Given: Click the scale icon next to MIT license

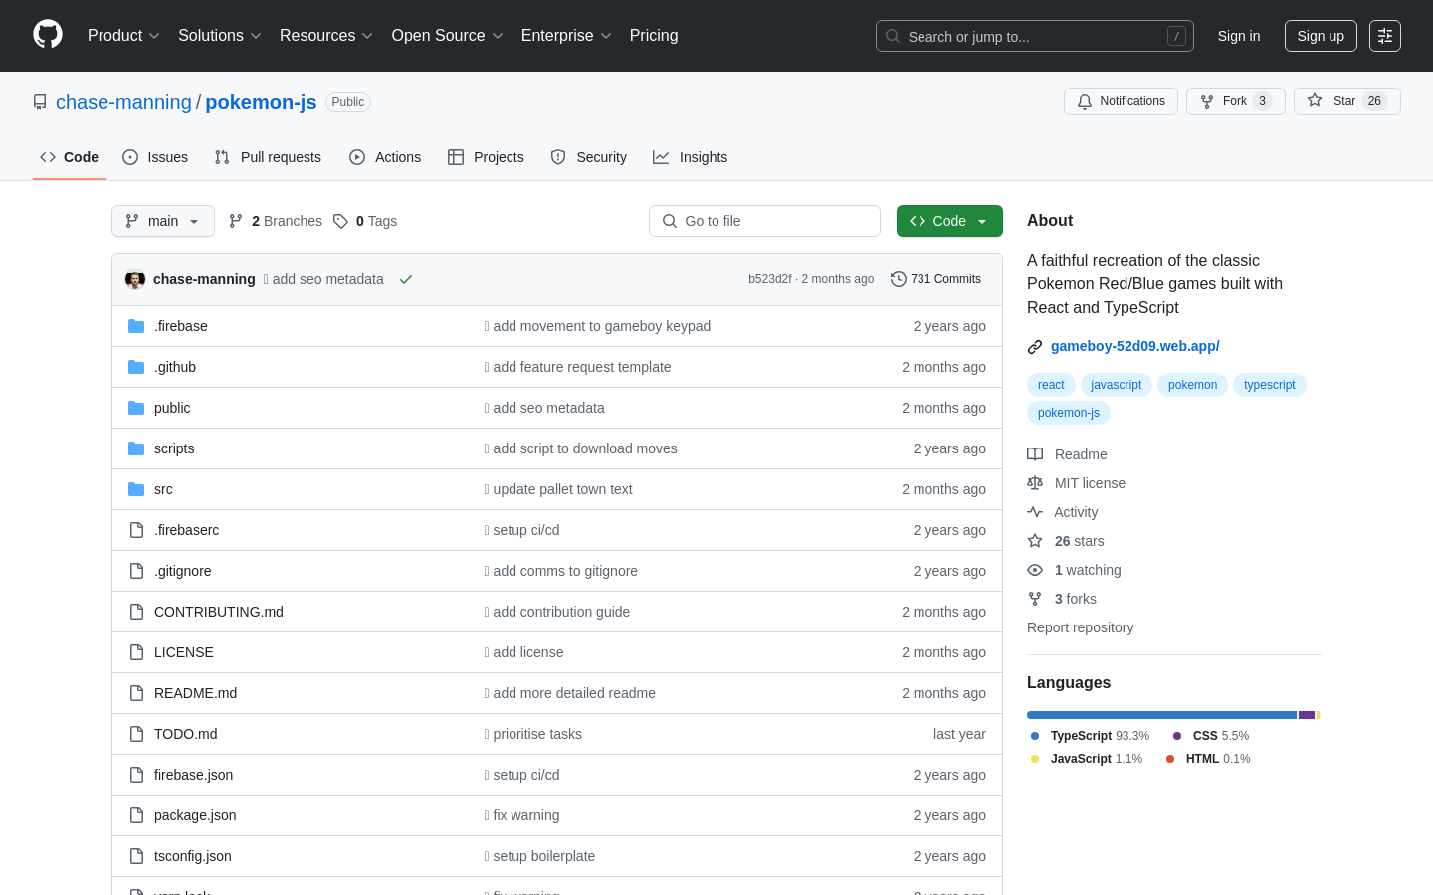Looking at the screenshot, I should click(x=1035, y=483).
